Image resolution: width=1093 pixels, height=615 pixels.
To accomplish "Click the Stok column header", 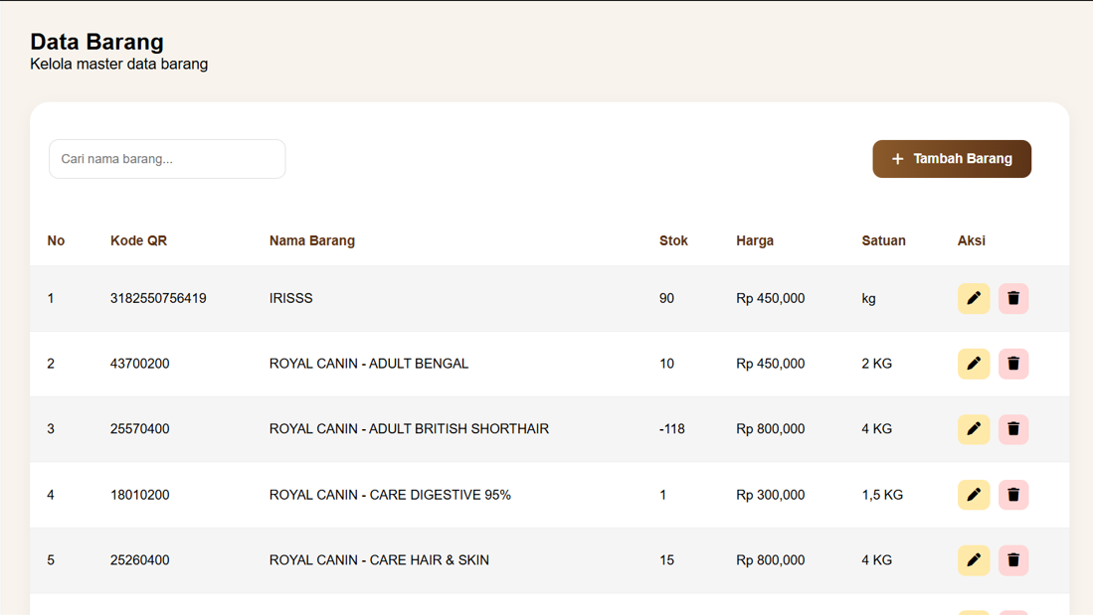I will point(673,241).
